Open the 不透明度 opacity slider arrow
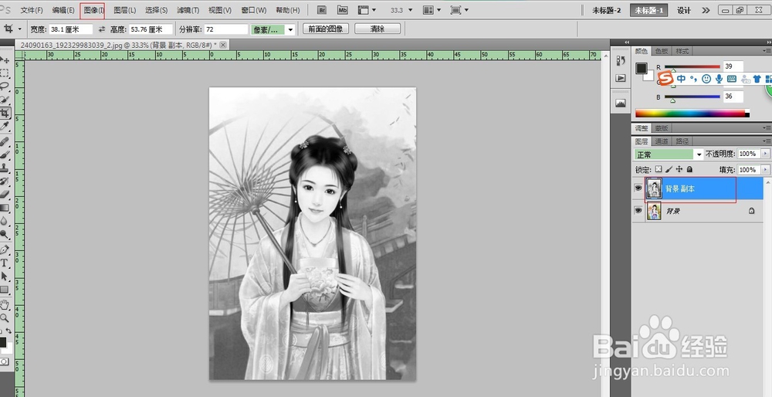 point(764,154)
